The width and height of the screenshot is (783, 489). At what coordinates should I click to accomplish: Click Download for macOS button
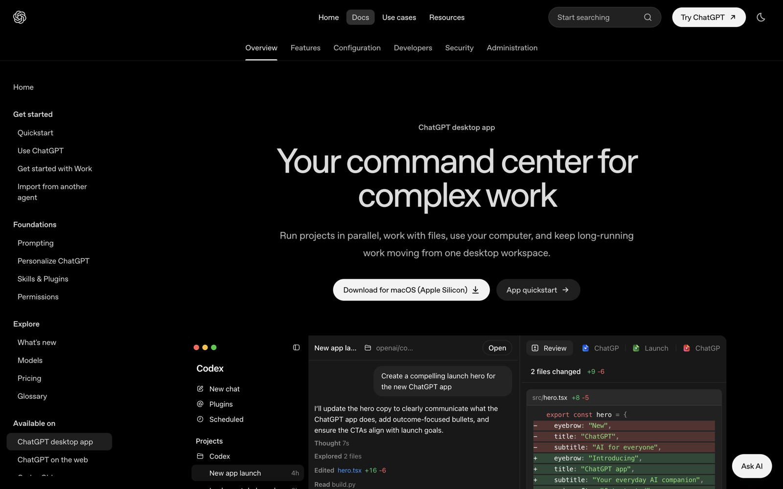(x=411, y=290)
